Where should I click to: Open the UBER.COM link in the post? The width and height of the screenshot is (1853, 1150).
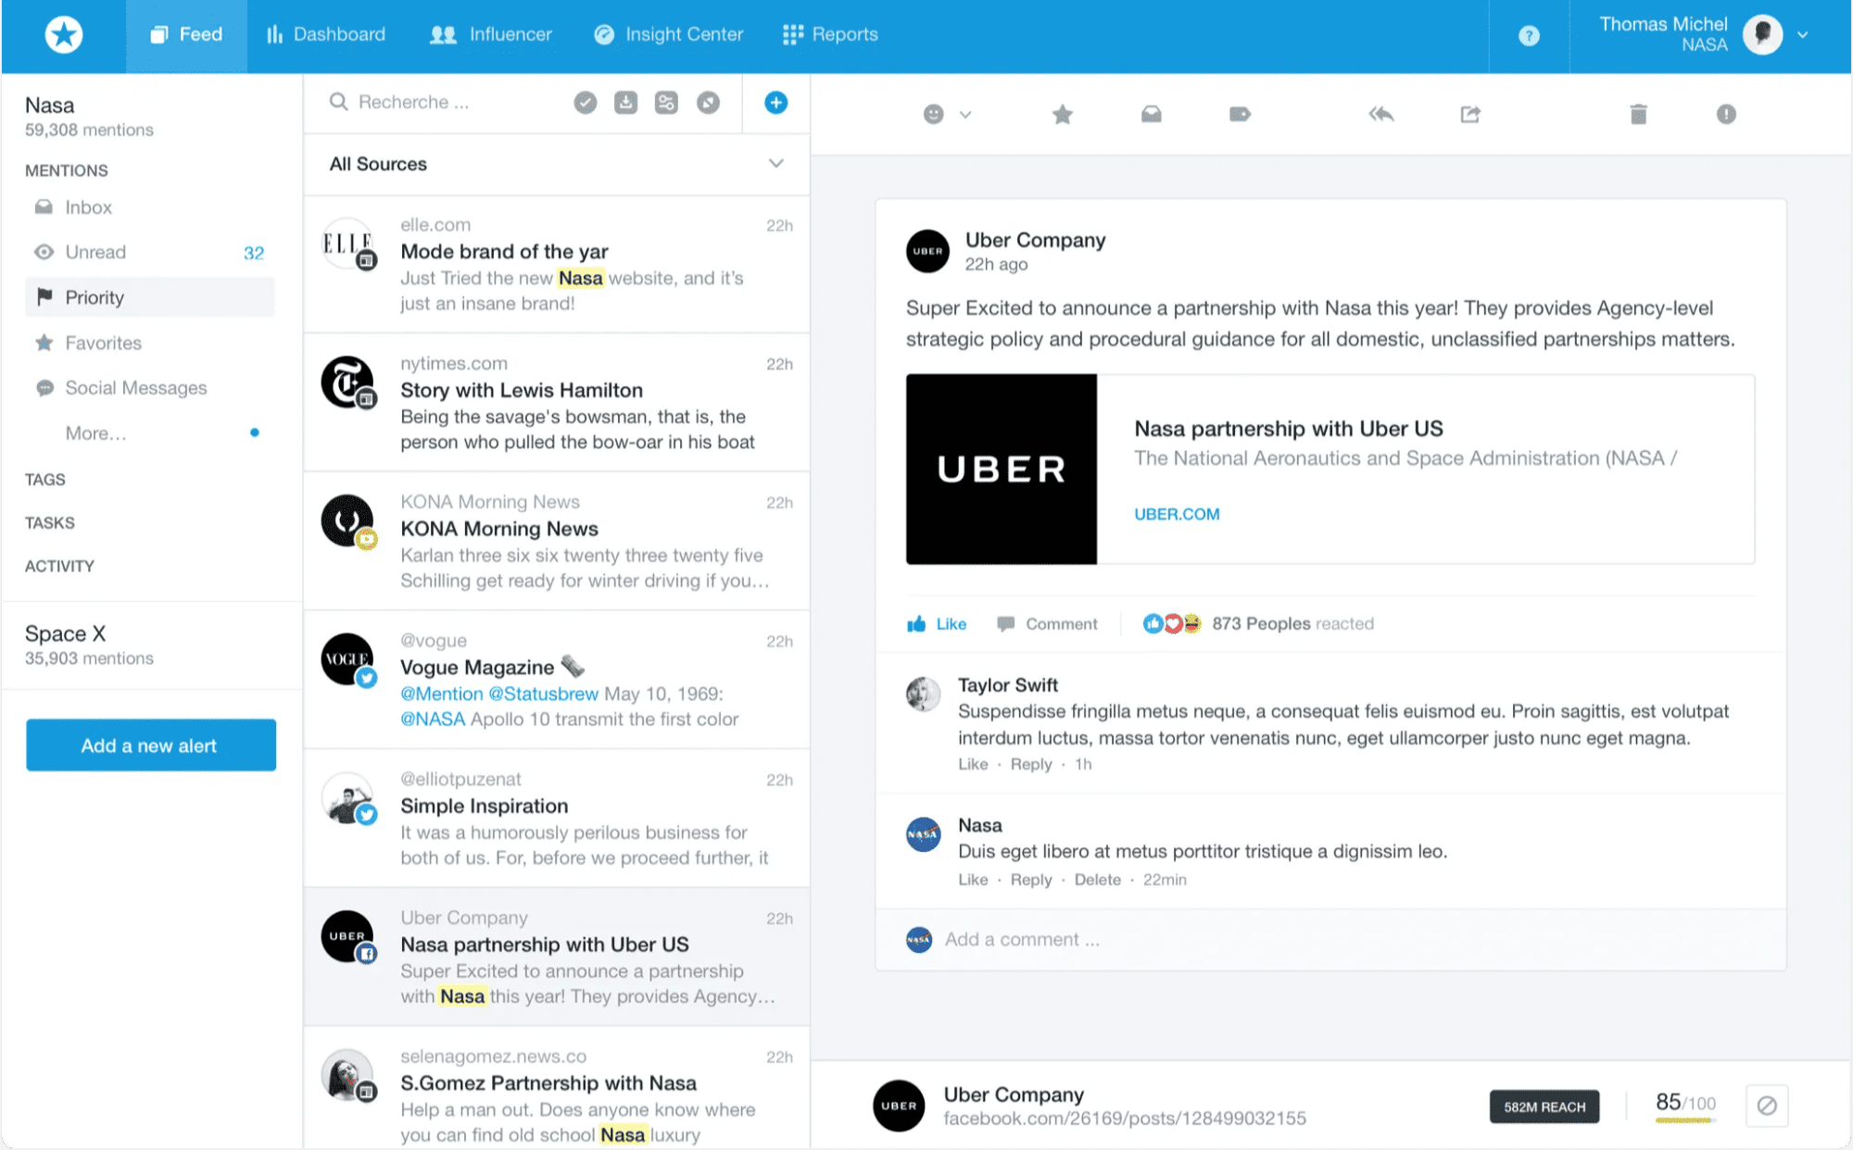(x=1177, y=514)
